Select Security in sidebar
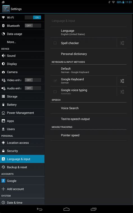 click(22, 151)
